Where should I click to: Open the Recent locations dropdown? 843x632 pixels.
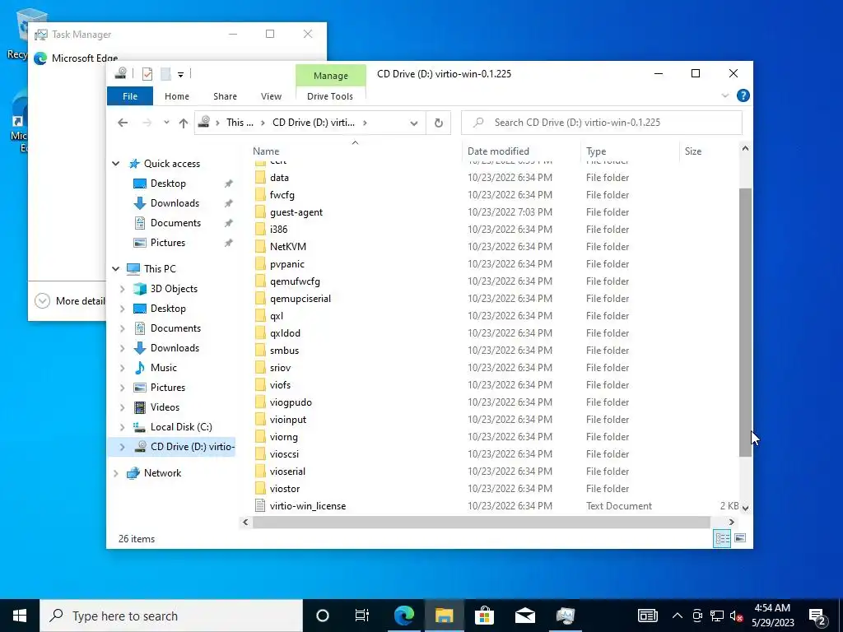coord(166,123)
